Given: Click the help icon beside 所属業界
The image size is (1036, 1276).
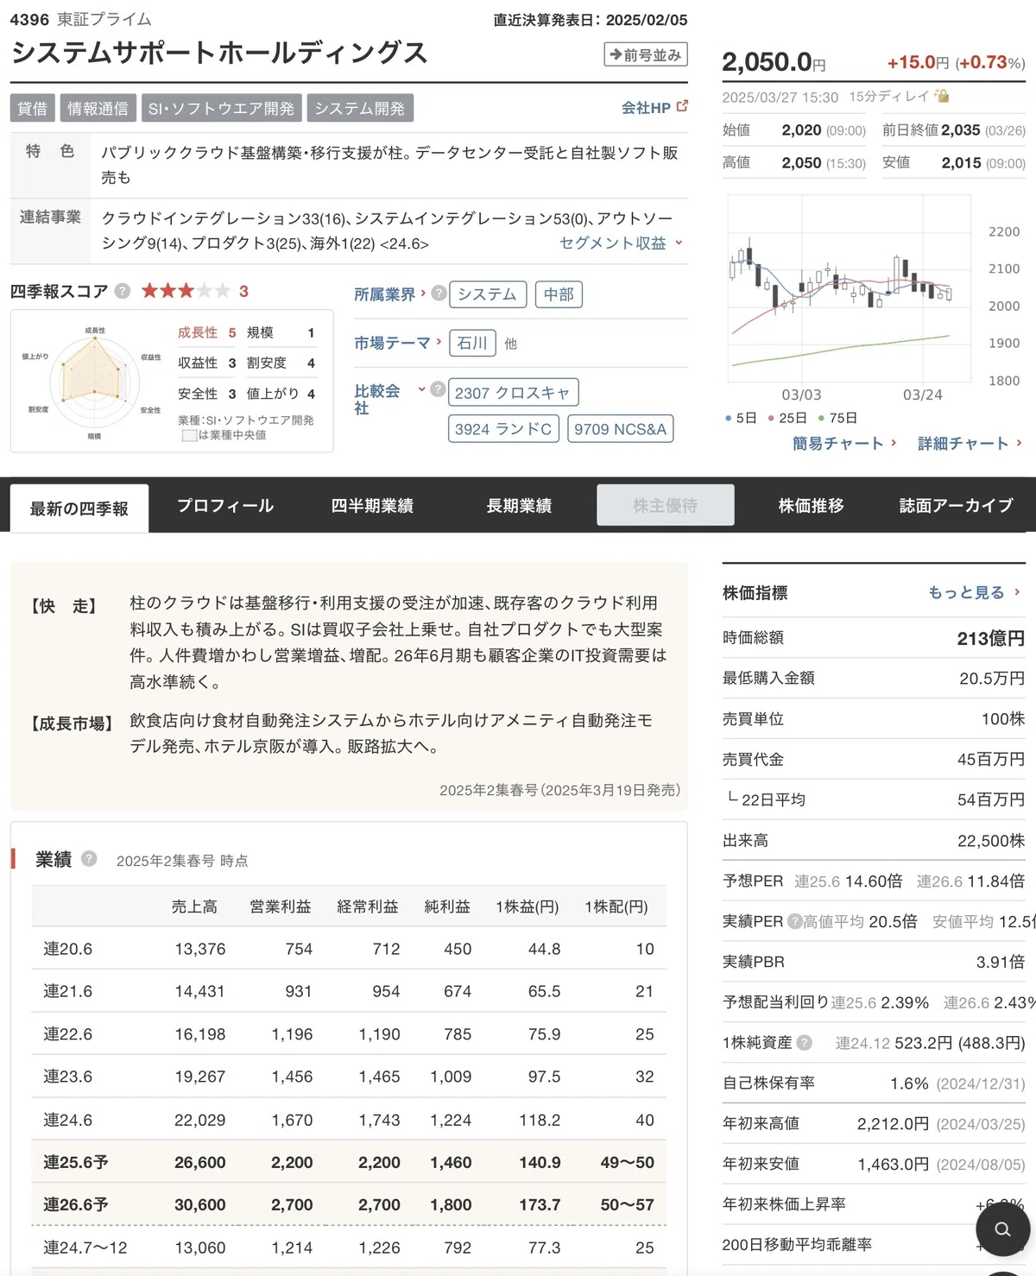Looking at the screenshot, I should [x=439, y=294].
